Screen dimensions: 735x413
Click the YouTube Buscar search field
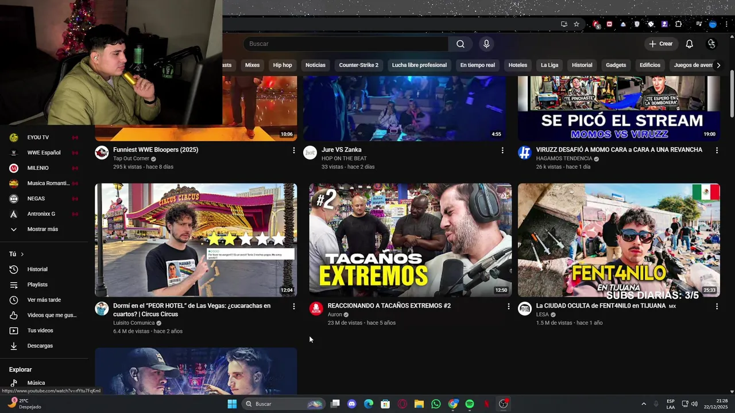click(x=346, y=44)
